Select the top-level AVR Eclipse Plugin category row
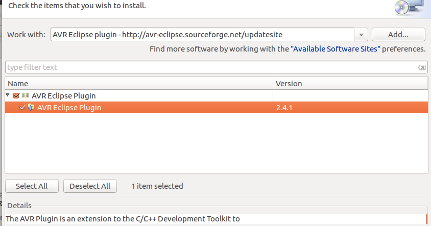This screenshot has width=431, height=226. click(64, 95)
